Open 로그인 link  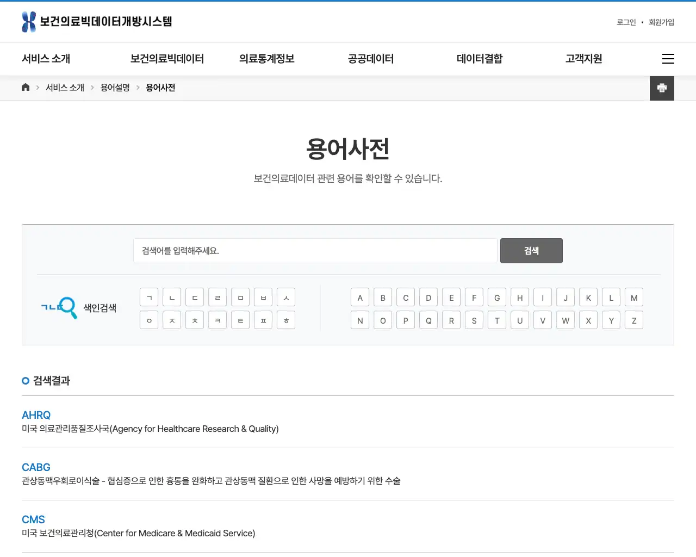(x=626, y=22)
